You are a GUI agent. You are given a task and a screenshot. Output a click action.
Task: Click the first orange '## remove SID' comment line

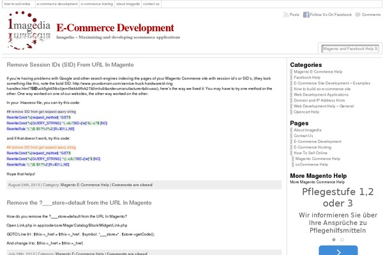[x=41, y=147]
